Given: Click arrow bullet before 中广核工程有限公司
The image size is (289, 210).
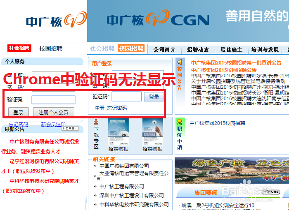Looking at the screenshot, I should coord(95,187).
